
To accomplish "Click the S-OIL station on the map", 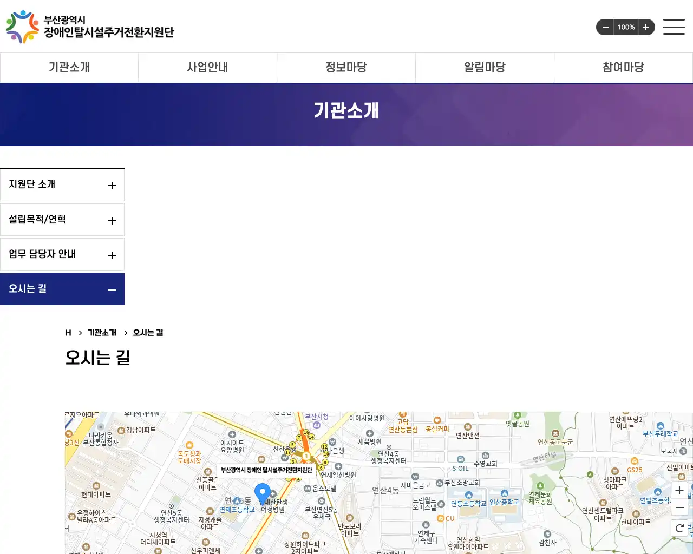I will pos(461,469).
